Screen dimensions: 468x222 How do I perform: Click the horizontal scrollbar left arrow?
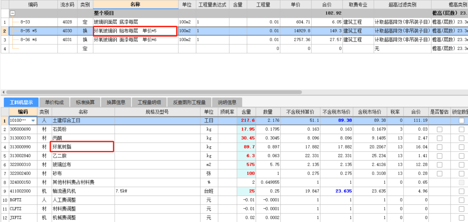point(3,92)
